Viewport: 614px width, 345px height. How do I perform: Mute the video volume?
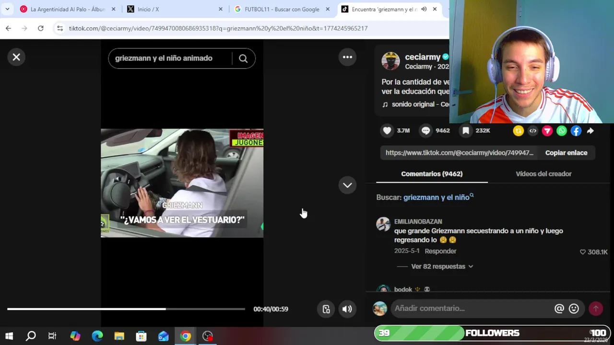[347, 309]
